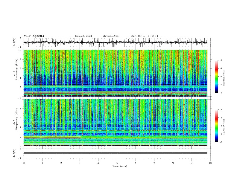Click the "-6" value on ch.2 colorbar
Viewport: 237px width, 183px height.
pyautogui.click(x=221, y=134)
